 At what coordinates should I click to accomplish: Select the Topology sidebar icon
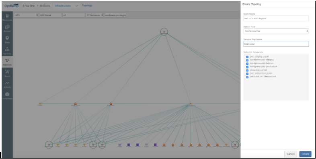click(7, 62)
